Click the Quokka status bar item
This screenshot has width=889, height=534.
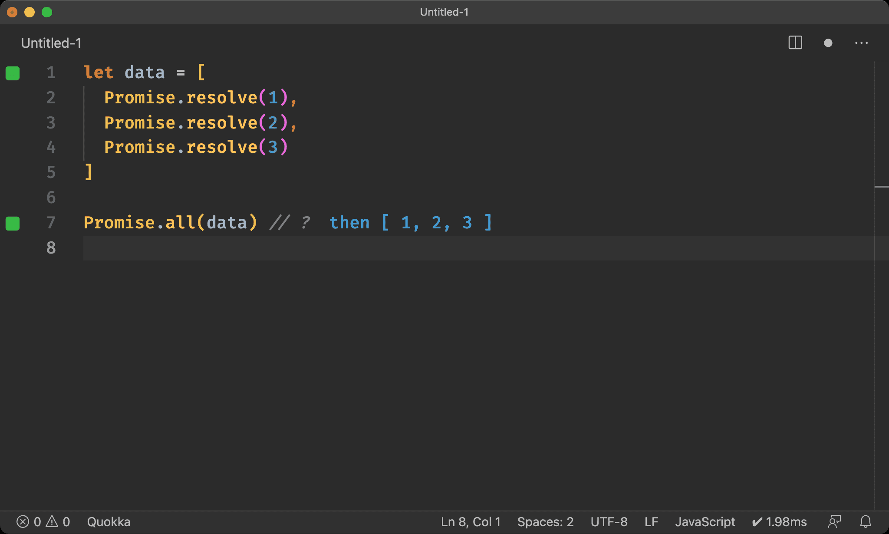coord(109,521)
